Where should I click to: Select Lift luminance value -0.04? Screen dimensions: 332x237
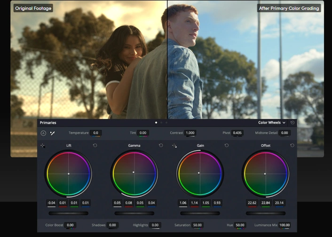[x=51, y=203]
